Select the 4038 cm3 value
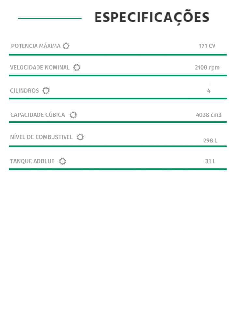 (x=209, y=115)
